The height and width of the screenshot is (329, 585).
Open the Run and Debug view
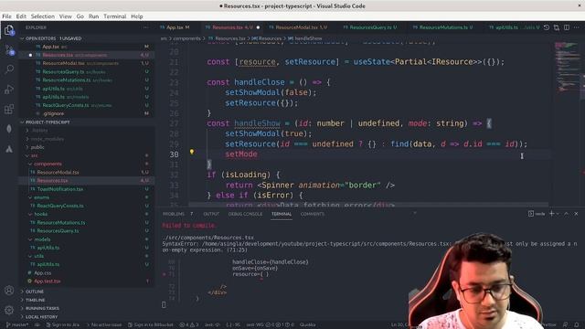coord(9,90)
